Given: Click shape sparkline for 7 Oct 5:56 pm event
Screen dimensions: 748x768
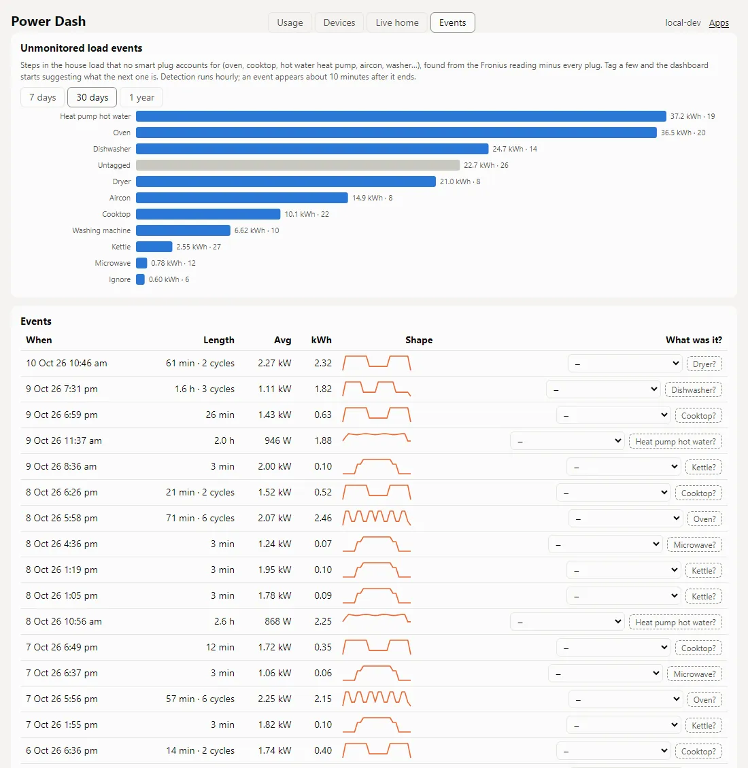Looking at the screenshot, I should [x=377, y=699].
